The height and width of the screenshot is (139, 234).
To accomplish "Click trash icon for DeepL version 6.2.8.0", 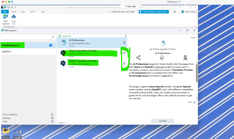I will coord(124,53).
